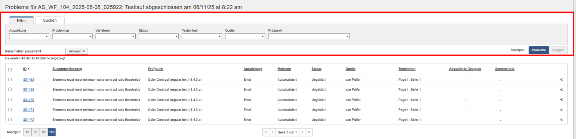Sort table by ID column
Viewport: 576px width, 139px height.
pyautogui.click(x=26, y=69)
